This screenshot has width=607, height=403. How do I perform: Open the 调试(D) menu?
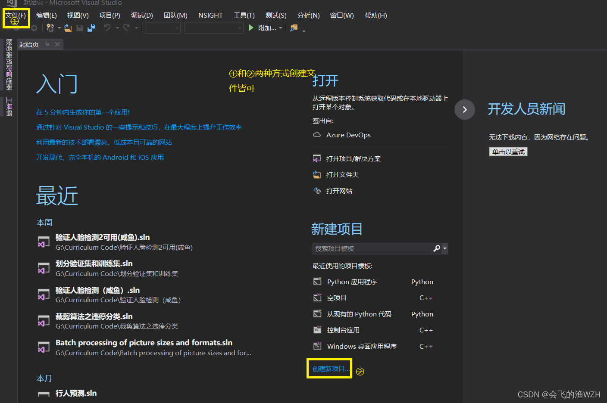pyautogui.click(x=142, y=15)
